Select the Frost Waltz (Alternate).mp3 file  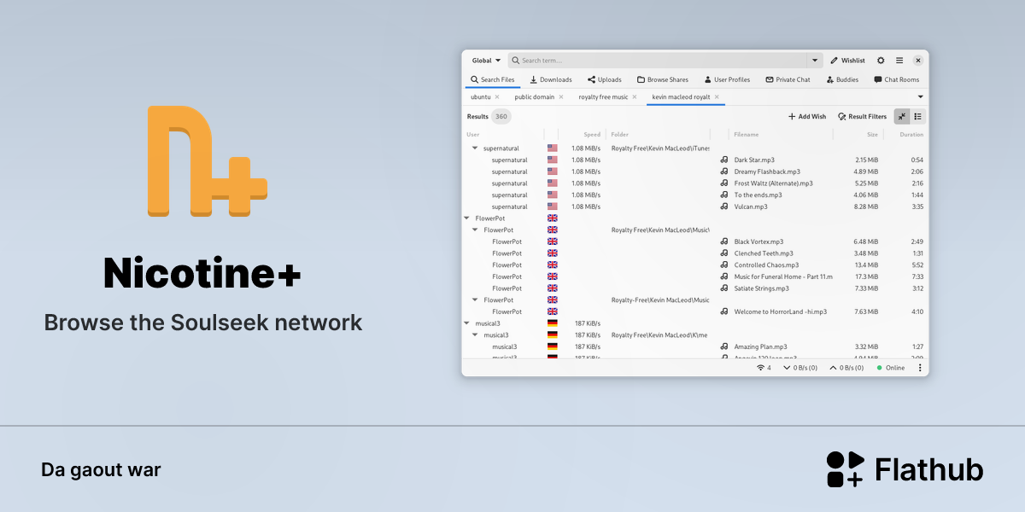pyautogui.click(x=774, y=183)
